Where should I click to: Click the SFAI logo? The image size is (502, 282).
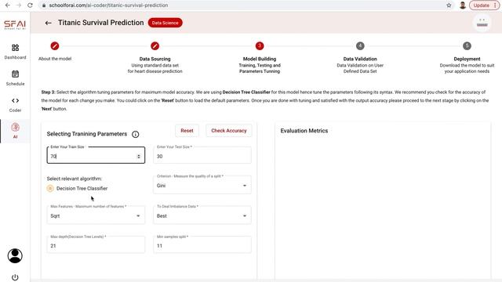click(15, 25)
